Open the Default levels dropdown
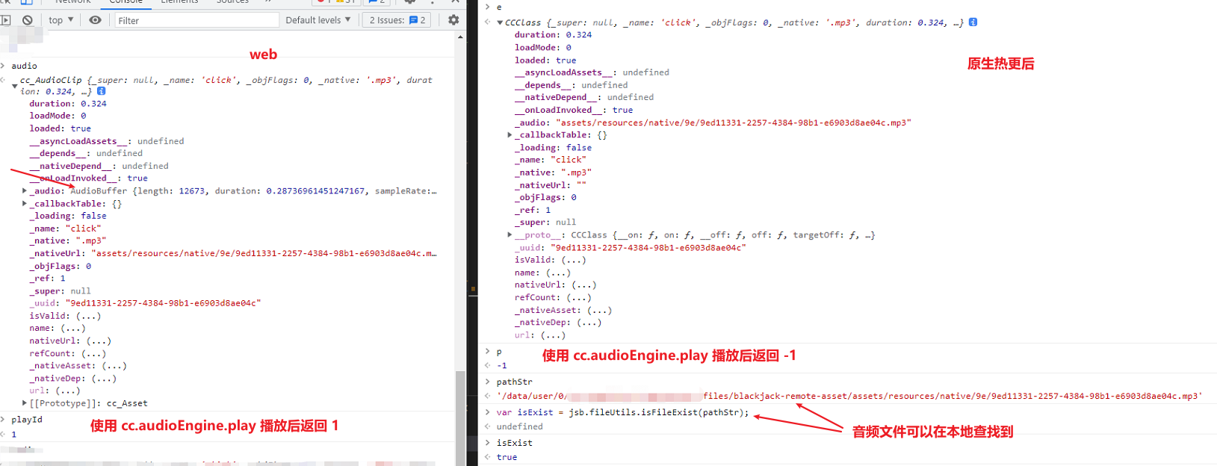Screen dimensions: 1217x466 pyautogui.click(x=318, y=20)
